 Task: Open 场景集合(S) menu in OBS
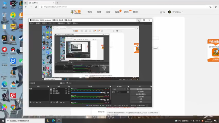click(61, 23)
